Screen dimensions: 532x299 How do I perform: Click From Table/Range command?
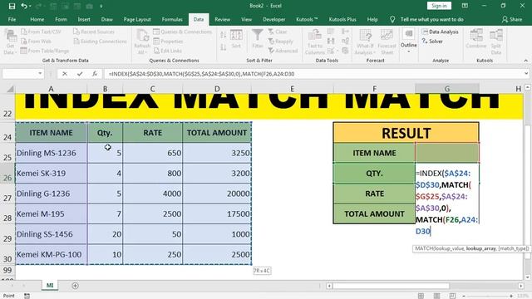click(45, 51)
